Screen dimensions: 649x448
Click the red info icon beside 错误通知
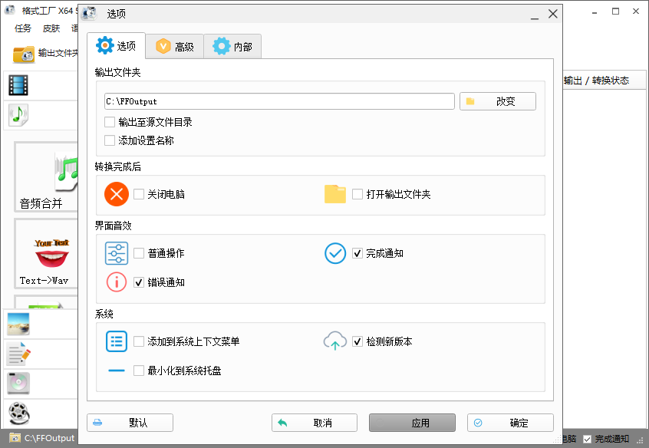[x=117, y=282]
